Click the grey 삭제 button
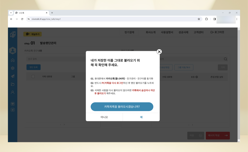This screenshot has height=152, width=248. pyautogui.click(x=223, y=67)
